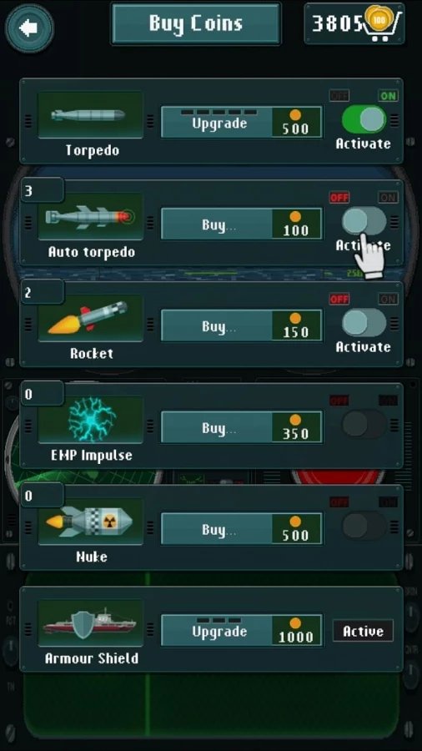Select the EMP Impulse lightning icon
Image resolution: width=422 pixels, height=751 pixels.
pos(90,420)
